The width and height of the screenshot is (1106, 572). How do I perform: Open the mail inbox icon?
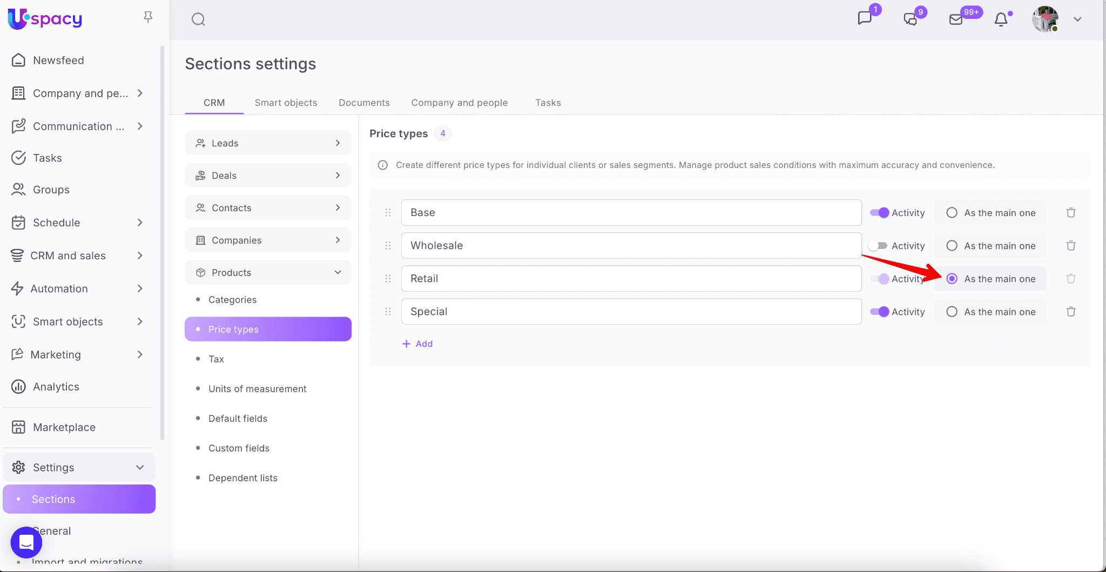pos(956,19)
